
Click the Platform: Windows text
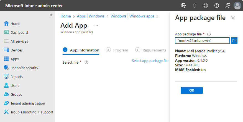191,56
